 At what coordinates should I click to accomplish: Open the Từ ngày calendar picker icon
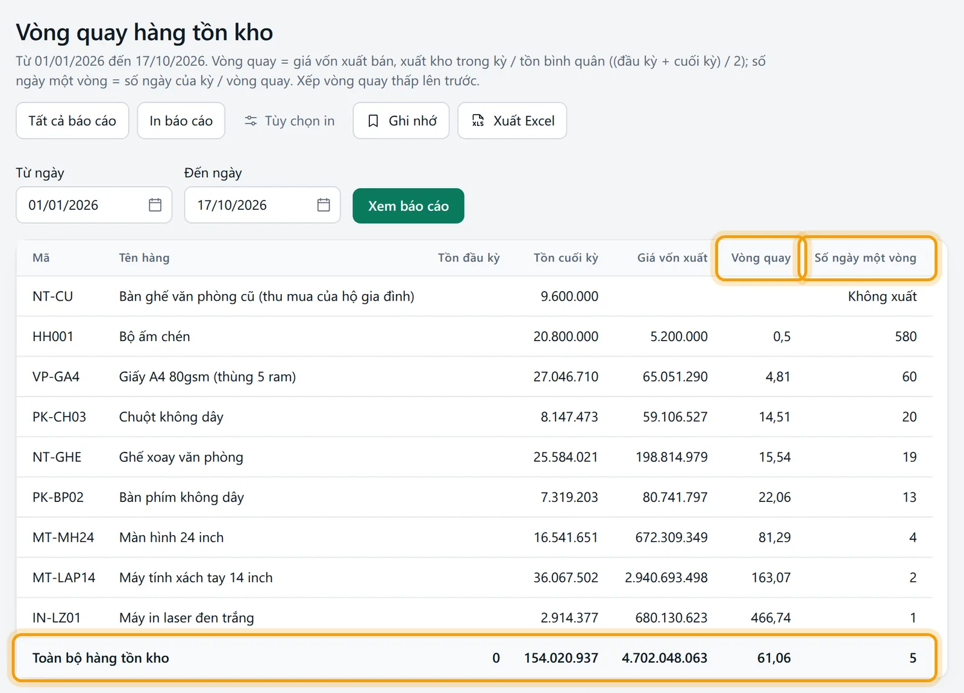pyautogui.click(x=155, y=205)
